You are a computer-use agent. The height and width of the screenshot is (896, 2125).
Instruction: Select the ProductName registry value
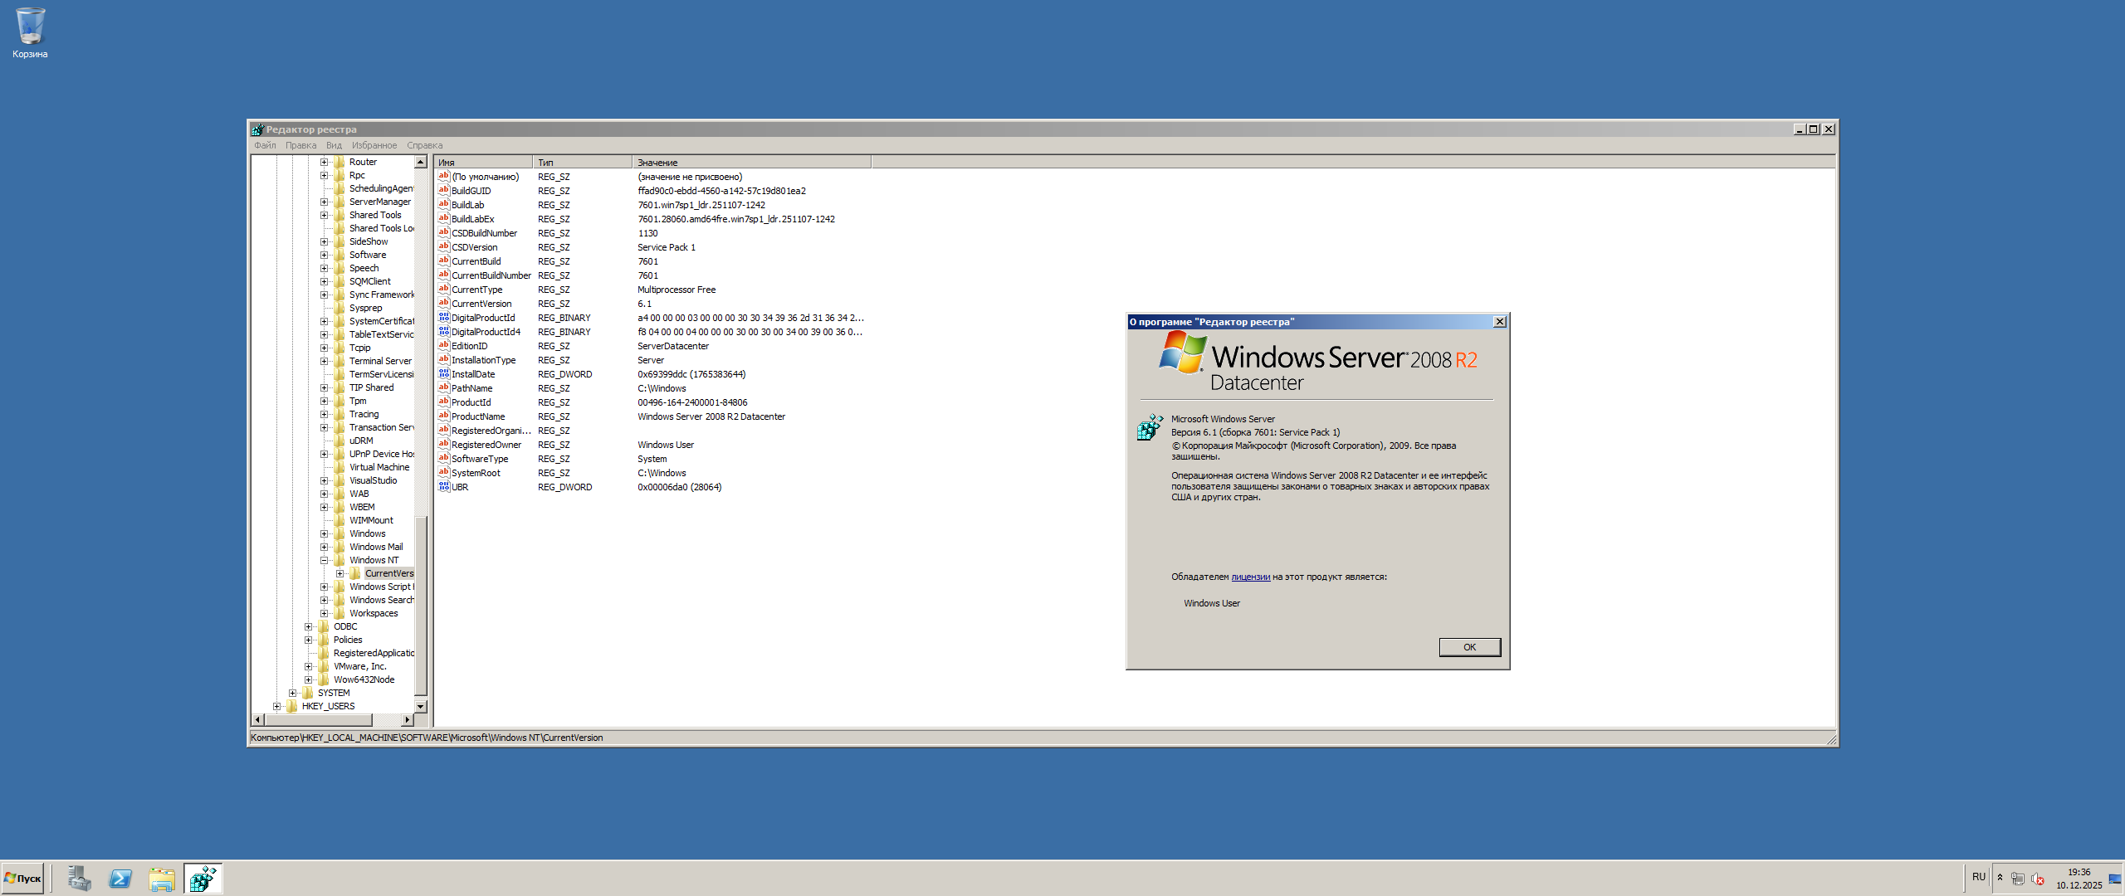pyautogui.click(x=477, y=416)
